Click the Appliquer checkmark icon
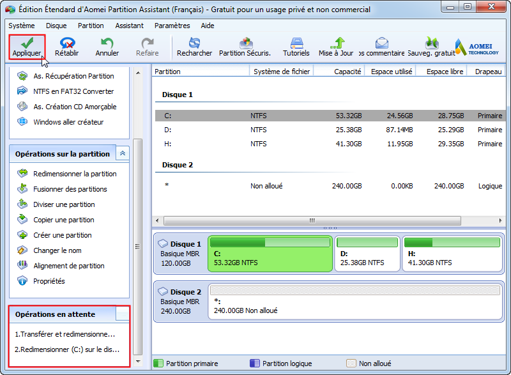 27,42
